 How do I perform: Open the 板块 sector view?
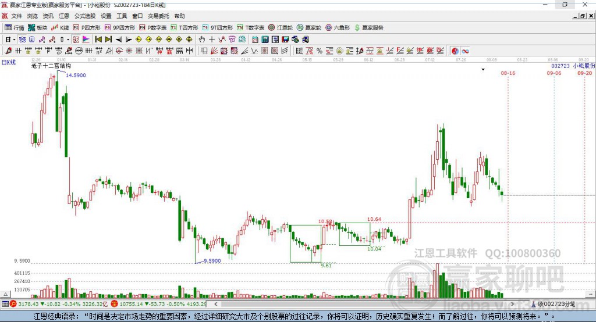[38, 28]
